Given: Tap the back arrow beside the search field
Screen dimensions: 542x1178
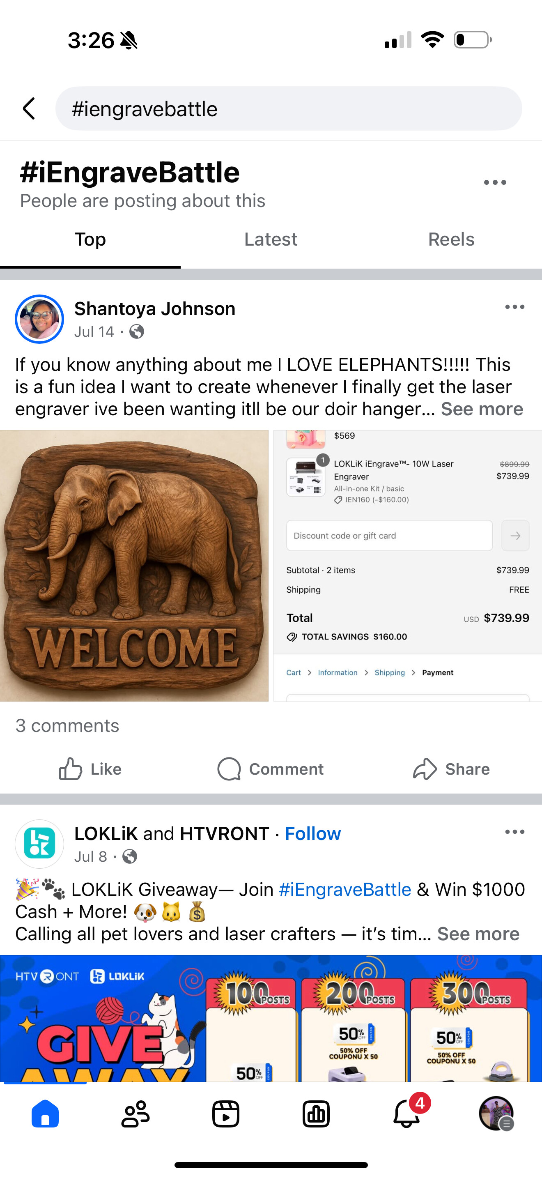Looking at the screenshot, I should 29,109.
